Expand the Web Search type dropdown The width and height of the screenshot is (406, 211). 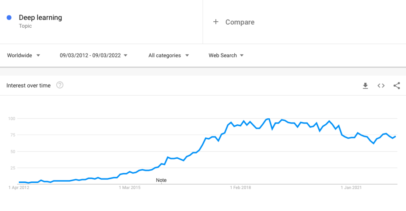pos(226,55)
